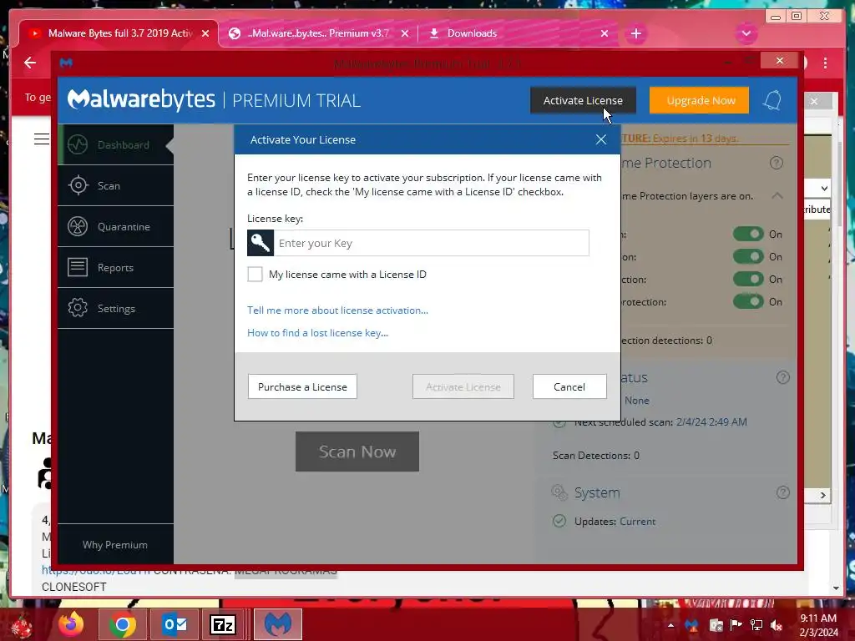855x641 pixels.
Task: Open Chrome from the taskbar
Action: pyautogui.click(x=122, y=624)
